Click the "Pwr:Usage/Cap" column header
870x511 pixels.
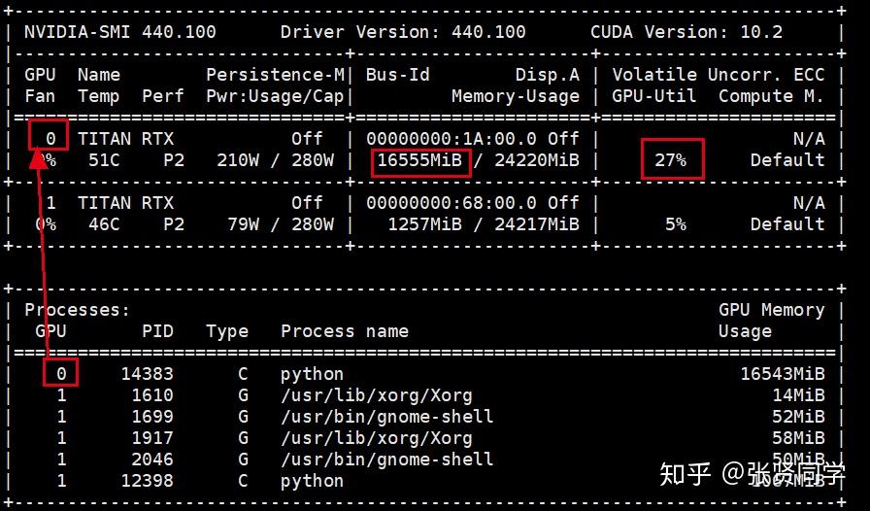point(275,96)
